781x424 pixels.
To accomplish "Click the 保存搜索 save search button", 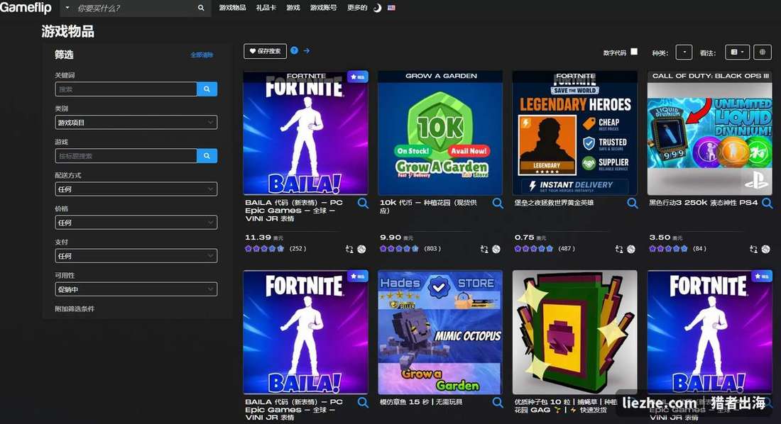I will [265, 51].
